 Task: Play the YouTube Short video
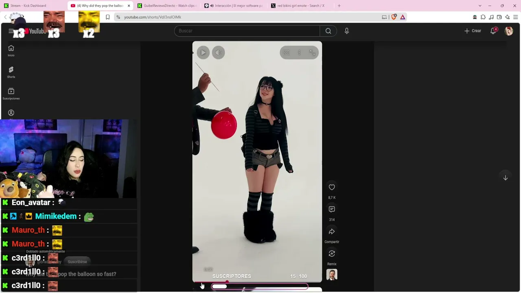click(203, 52)
